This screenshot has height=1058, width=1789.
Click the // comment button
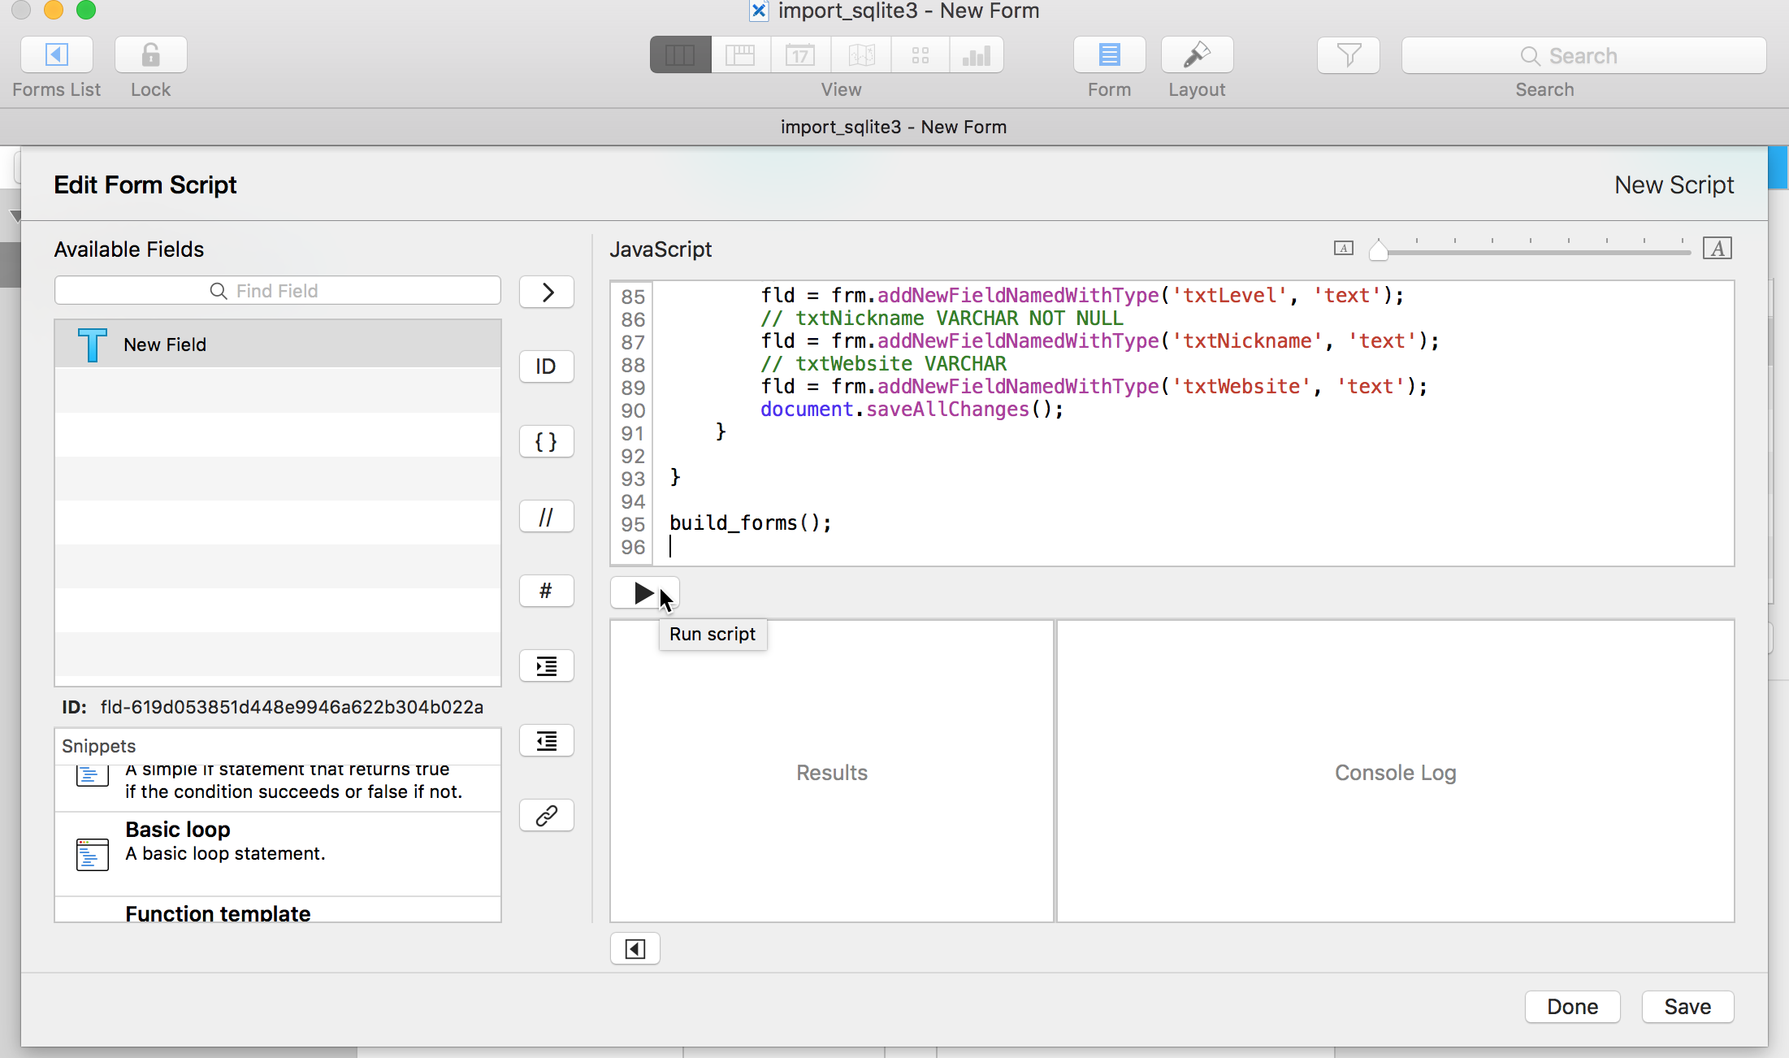(x=546, y=517)
